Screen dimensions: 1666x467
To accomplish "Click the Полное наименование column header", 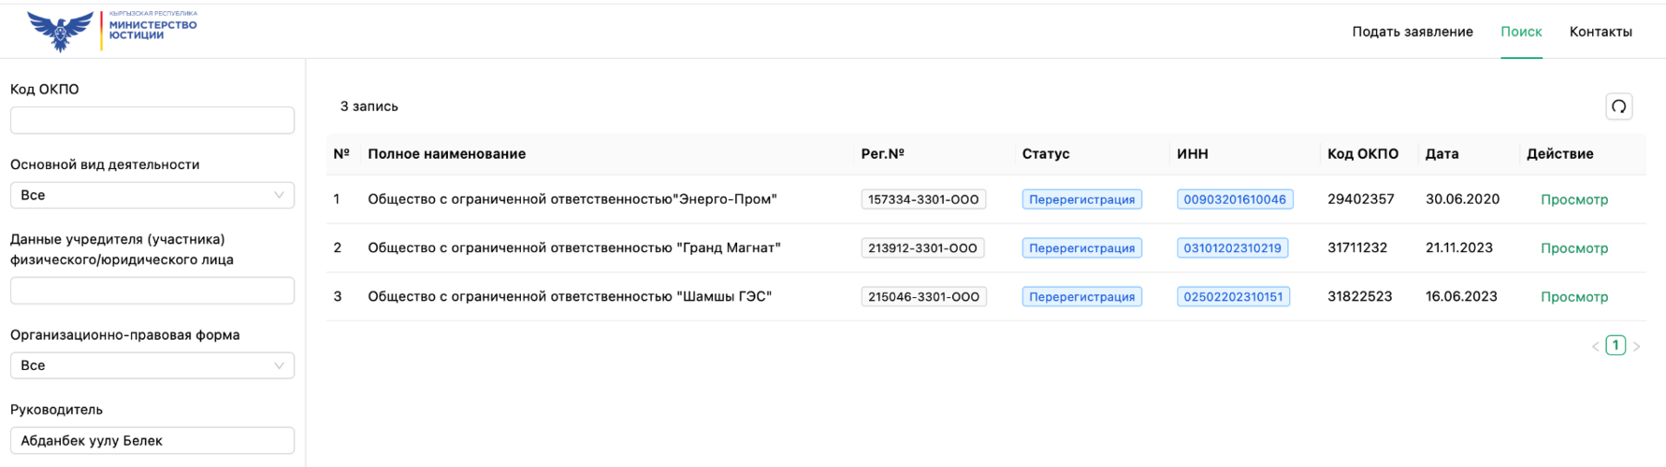I will click(446, 154).
